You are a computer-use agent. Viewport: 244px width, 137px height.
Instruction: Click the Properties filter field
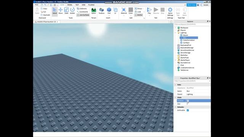[192, 81]
